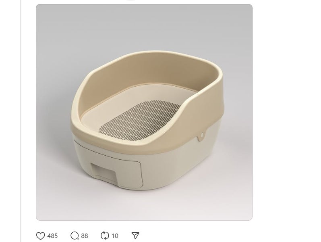Like the post with the heart icon
321x242 pixels.
[x=40, y=236]
